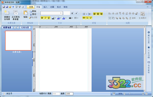This screenshot has height=97, width=153.
Task: Toggle bold formatting
Action: [x=42, y=18]
